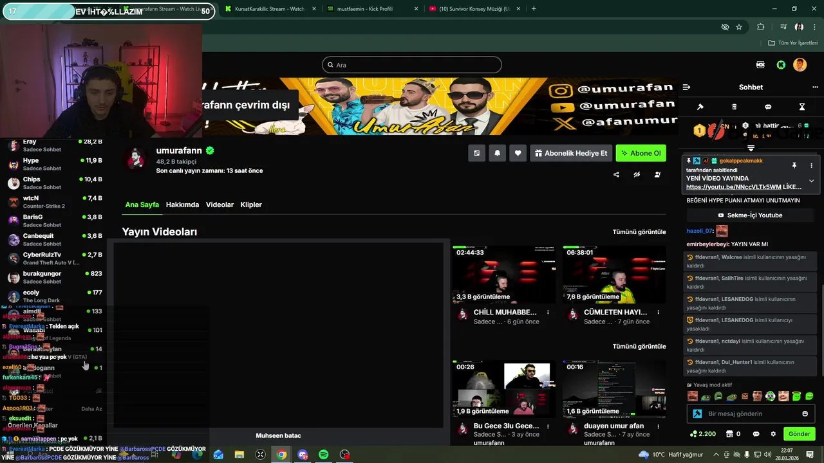Open the burakgungor channel in sidebar
824x463 pixels.
55,277
